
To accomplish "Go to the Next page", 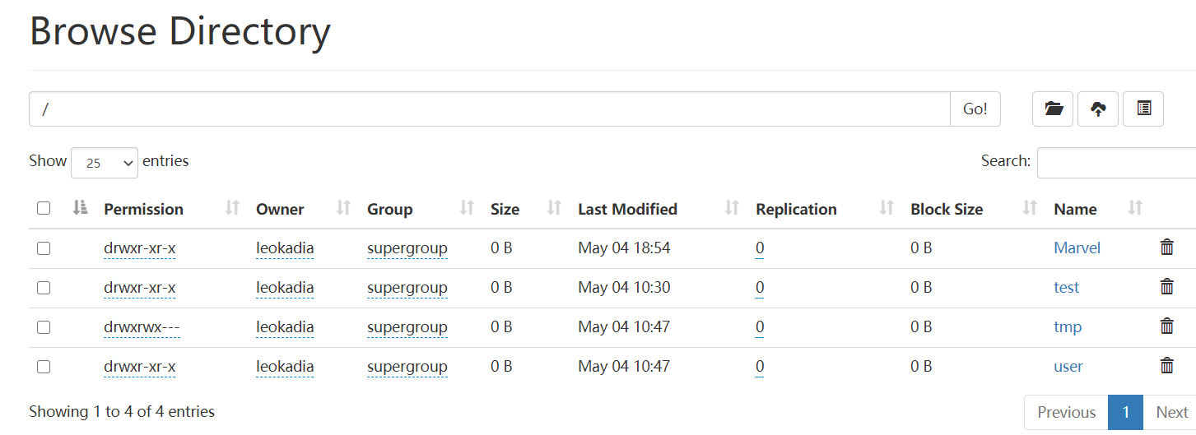I will (1171, 412).
